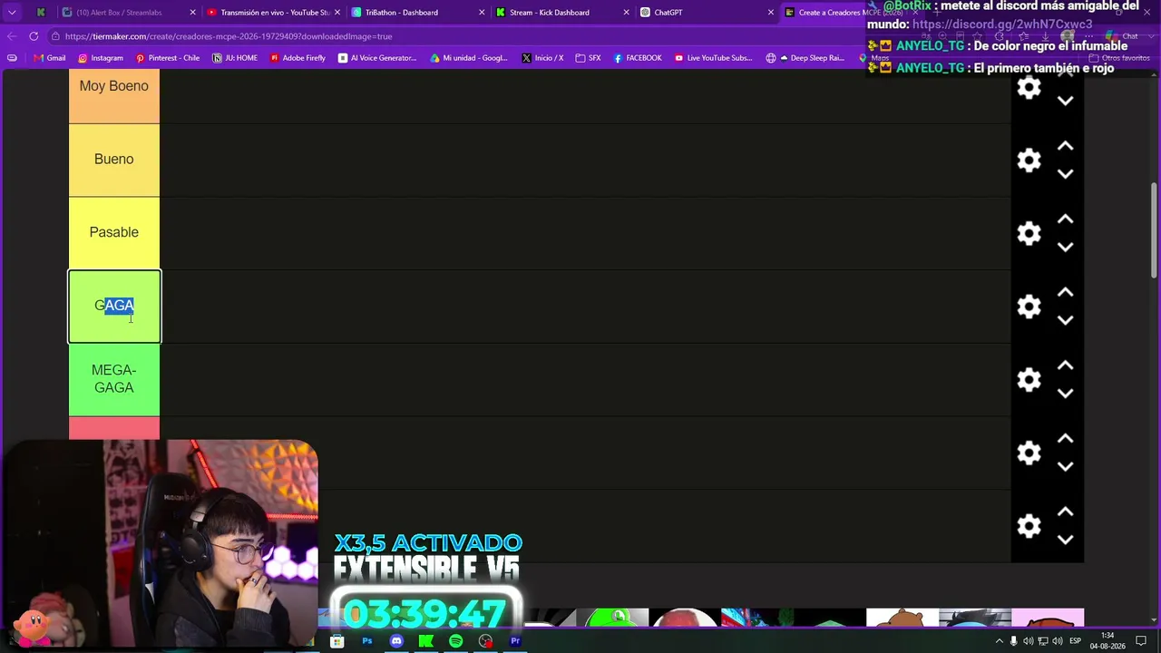Open settings gear for the Bueno tier

(x=1029, y=161)
